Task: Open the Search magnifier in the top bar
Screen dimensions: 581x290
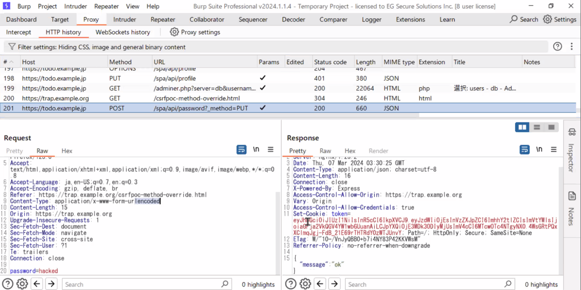Action: pos(514,19)
